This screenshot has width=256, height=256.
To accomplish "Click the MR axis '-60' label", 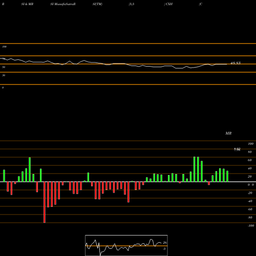I will (x=250, y=209).
